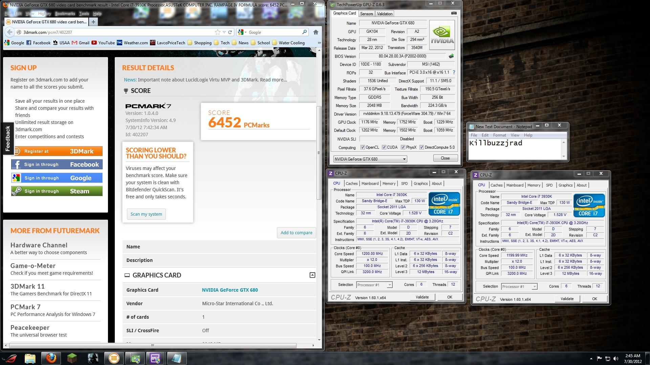650x365 pixels.
Task: Open Processor #1 dropdown in left CPU-Z
Action: click(374, 285)
